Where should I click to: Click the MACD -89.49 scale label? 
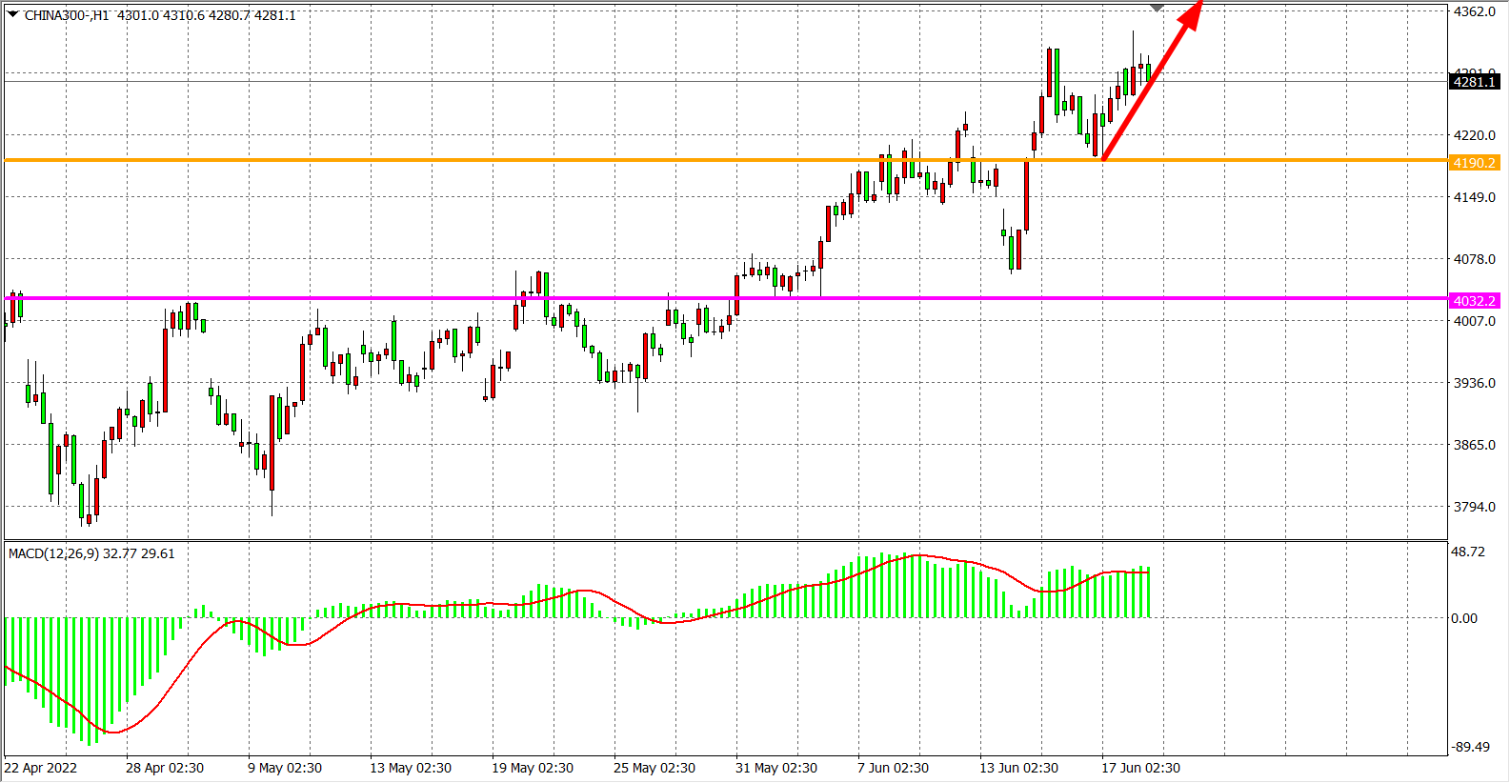click(x=1469, y=747)
